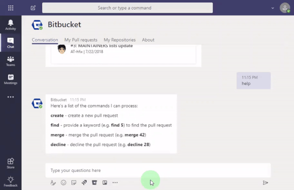
Task: Click 'Bitbucket' sender name on bot message
Action: [x=58, y=100]
